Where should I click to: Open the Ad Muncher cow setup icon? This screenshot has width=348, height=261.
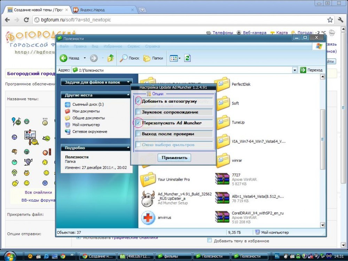(x=148, y=199)
